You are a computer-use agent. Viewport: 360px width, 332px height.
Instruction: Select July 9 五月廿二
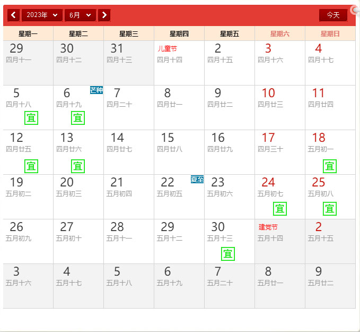tap(330, 286)
